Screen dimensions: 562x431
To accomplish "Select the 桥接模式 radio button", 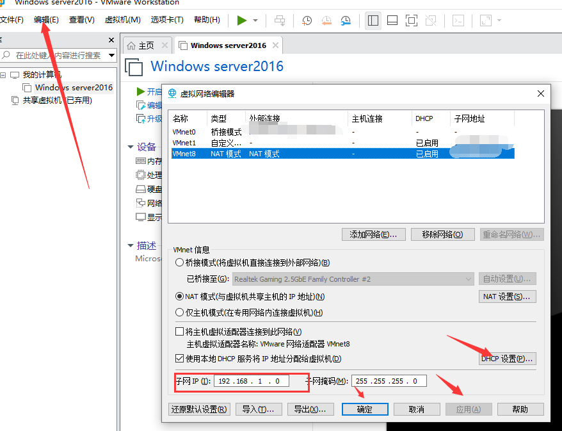I will [180, 263].
